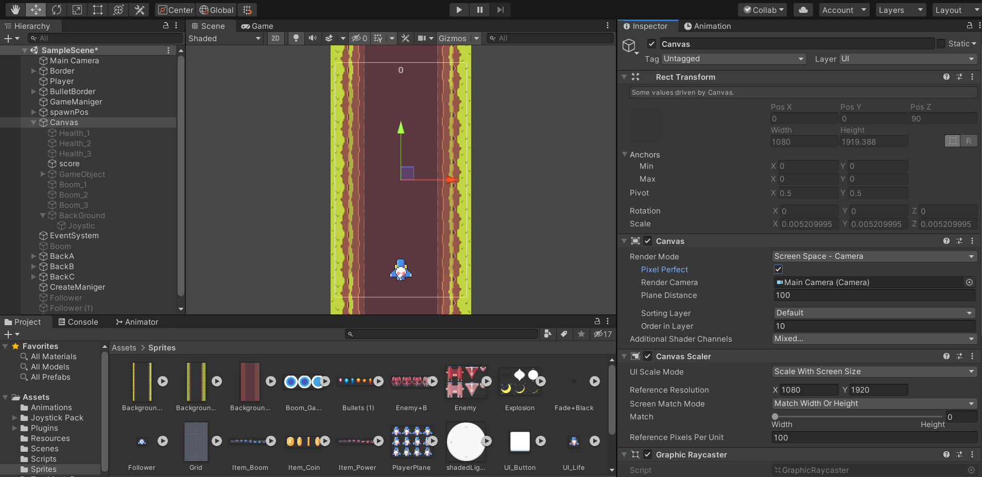Open Canvas Scaler preset settings
The height and width of the screenshot is (477, 982).
(x=959, y=356)
